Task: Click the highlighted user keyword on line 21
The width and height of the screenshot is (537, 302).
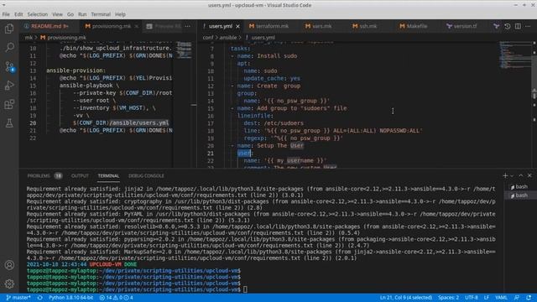Action: (244, 153)
